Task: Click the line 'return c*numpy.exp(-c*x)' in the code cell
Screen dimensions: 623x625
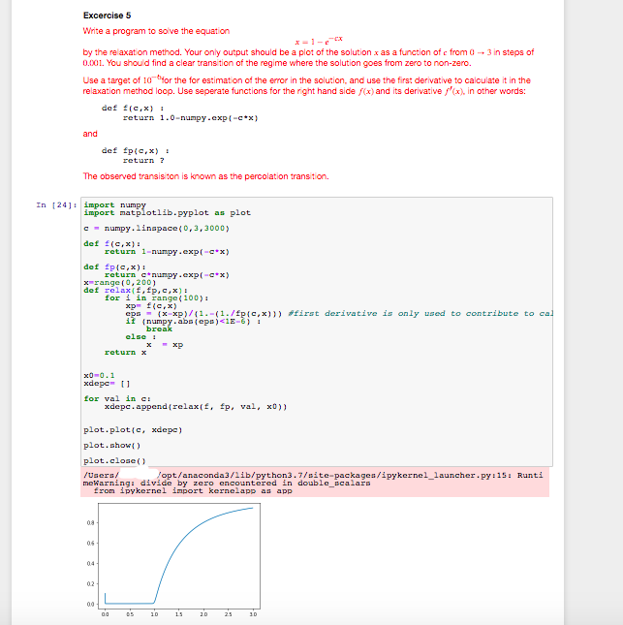Action: 167,275
